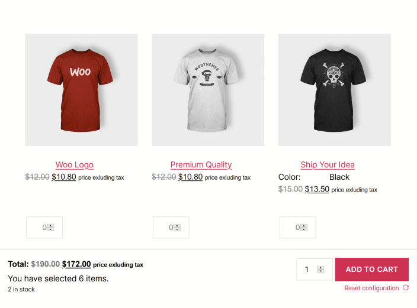Click the black Ship Your Idea shirt image

pyautogui.click(x=335, y=90)
